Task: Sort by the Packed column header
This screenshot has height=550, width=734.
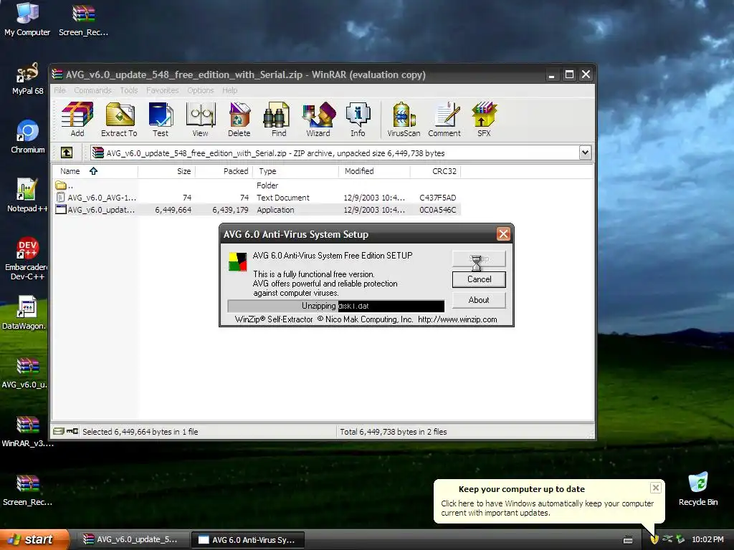Action: point(224,171)
